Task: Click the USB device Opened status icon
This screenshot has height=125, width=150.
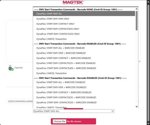Action: point(11,68)
